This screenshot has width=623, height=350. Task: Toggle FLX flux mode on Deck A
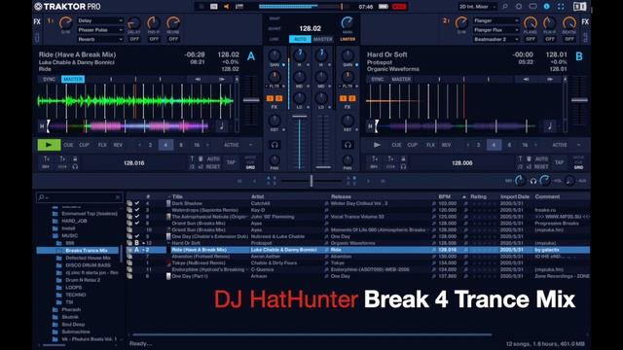[102, 145]
